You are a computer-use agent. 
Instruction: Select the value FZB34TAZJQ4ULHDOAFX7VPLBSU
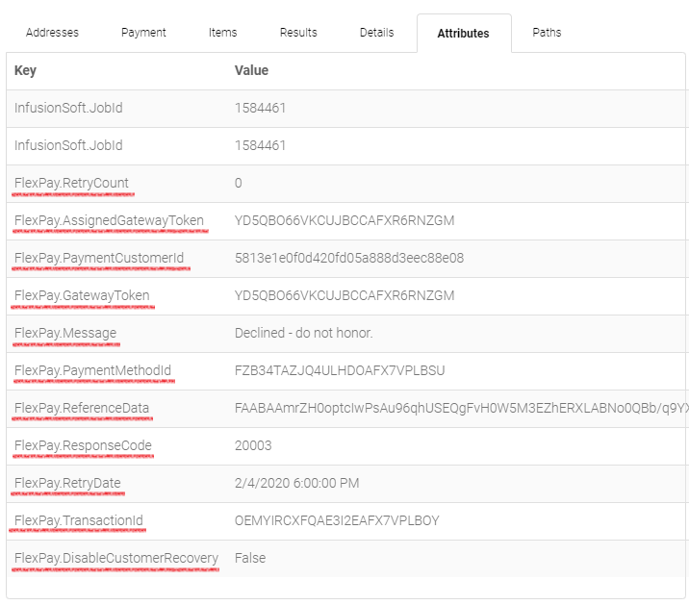pyautogui.click(x=340, y=370)
